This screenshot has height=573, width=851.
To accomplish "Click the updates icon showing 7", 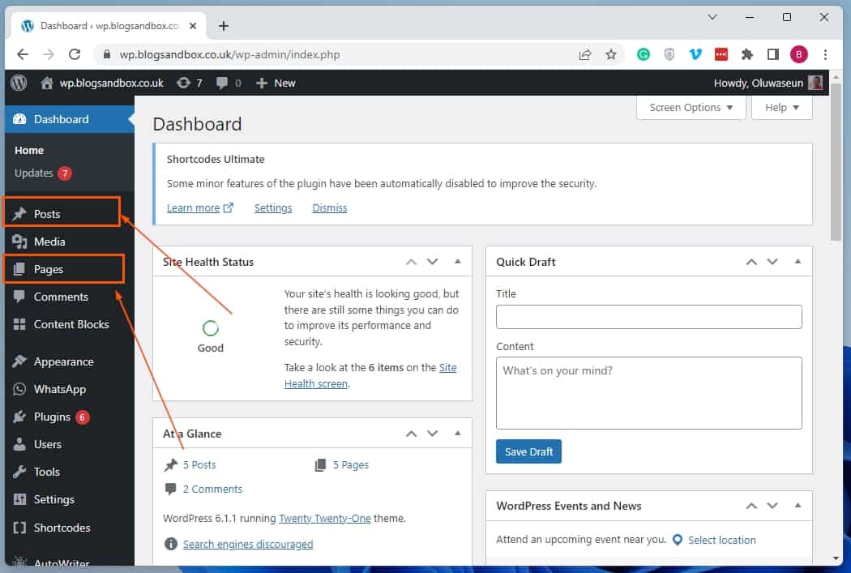I will point(183,83).
